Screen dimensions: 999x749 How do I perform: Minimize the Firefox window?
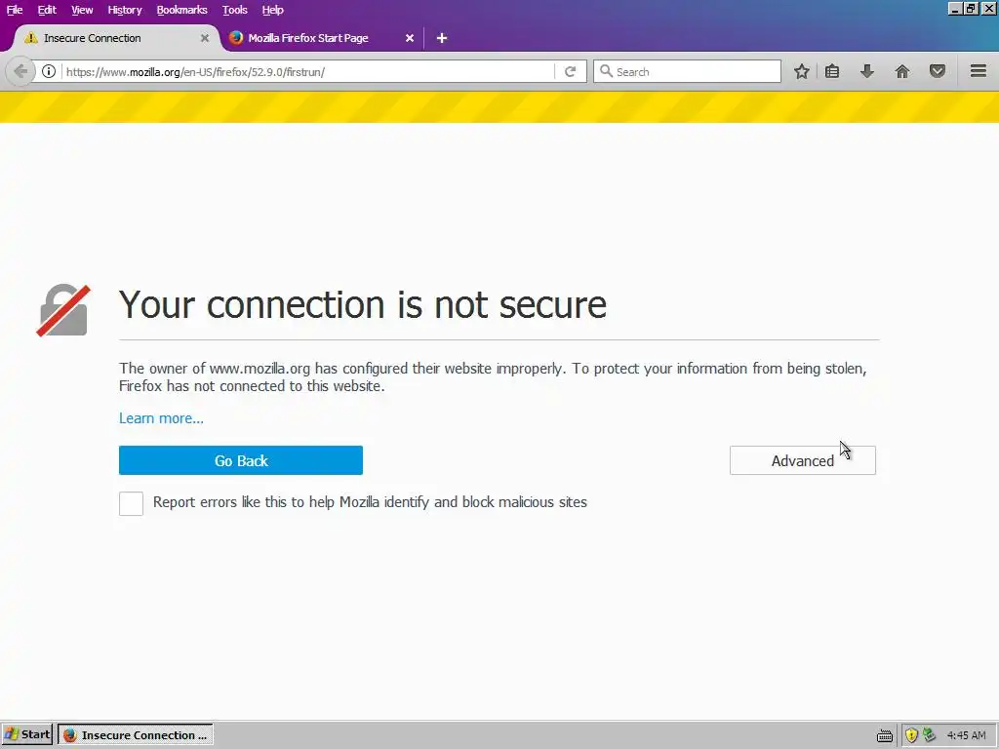[955, 8]
